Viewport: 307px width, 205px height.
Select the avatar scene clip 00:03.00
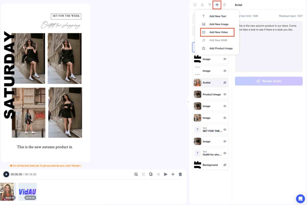click(8, 192)
